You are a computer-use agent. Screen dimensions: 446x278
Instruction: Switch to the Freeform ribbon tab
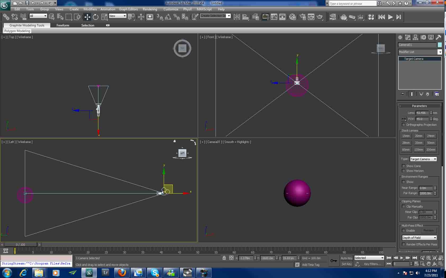click(x=63, y=25)
